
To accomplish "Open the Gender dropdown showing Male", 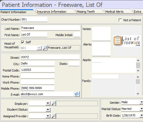I will coord(141,102).
